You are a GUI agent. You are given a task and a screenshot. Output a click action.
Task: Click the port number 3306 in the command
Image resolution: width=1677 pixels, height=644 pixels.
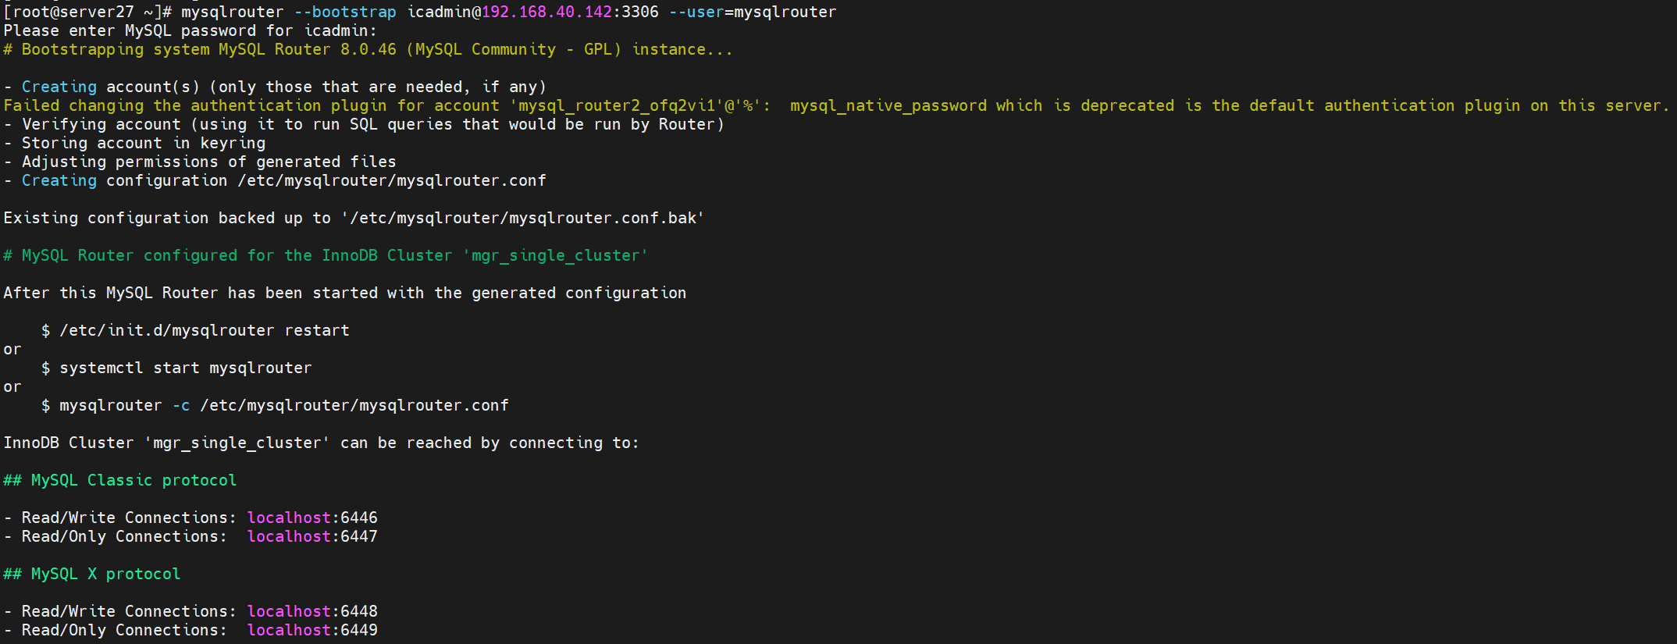640,12
